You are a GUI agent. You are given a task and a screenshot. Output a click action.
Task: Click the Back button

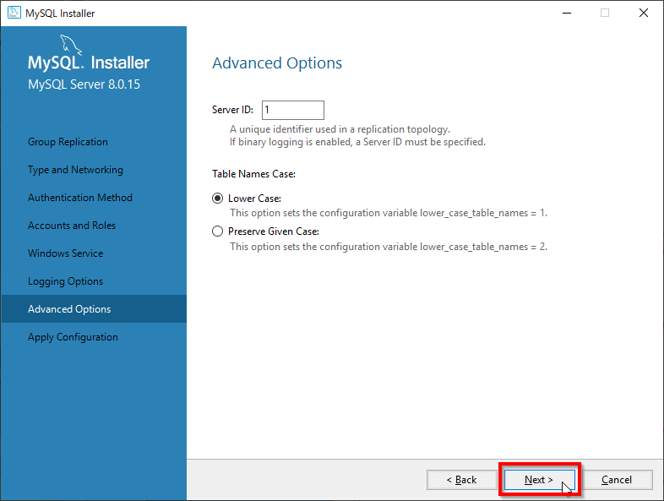[x=461, y=480]
